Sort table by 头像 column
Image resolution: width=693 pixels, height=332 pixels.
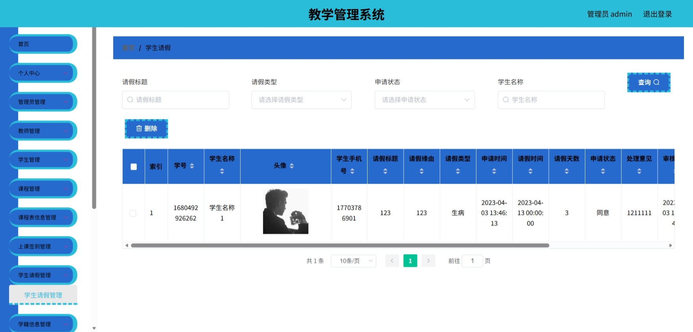tap(292, 166)
